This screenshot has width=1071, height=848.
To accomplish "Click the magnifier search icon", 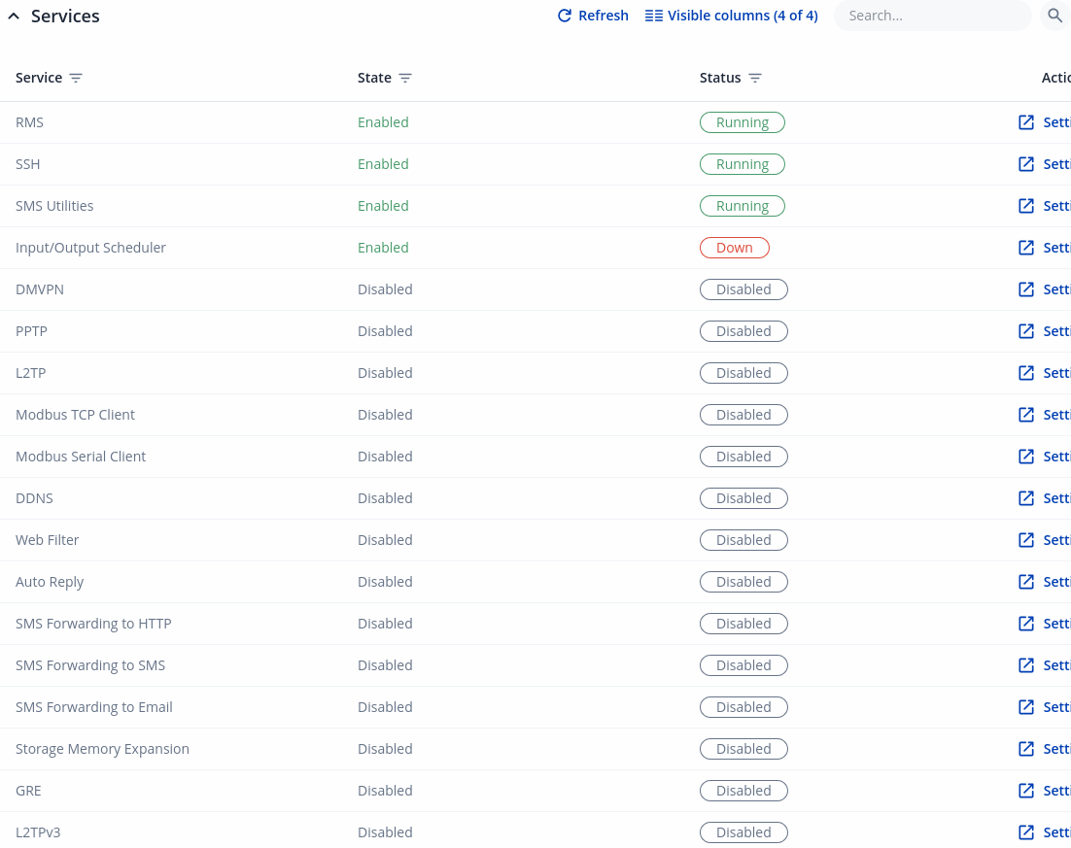I will click(x=1055, y=16).
